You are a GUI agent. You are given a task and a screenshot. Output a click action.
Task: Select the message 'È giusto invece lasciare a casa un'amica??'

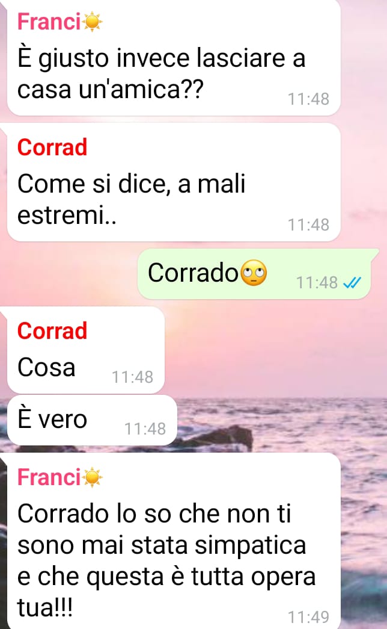point(174,58)
